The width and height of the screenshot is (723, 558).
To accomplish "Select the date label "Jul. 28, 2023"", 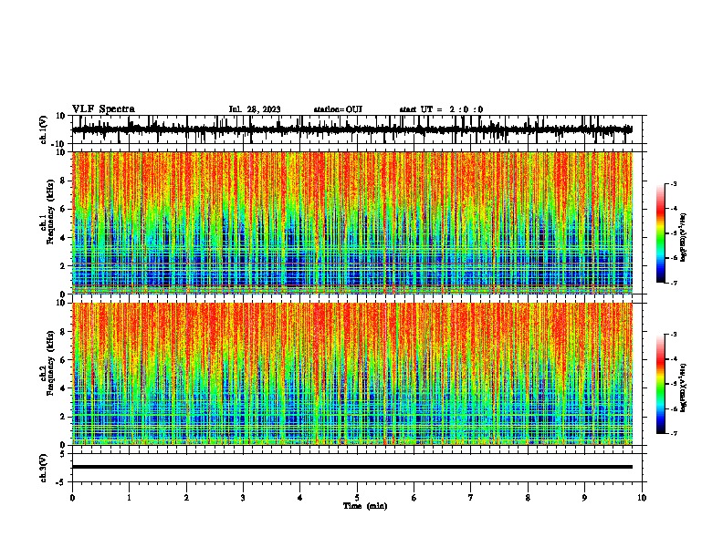I will click(255, 109).
